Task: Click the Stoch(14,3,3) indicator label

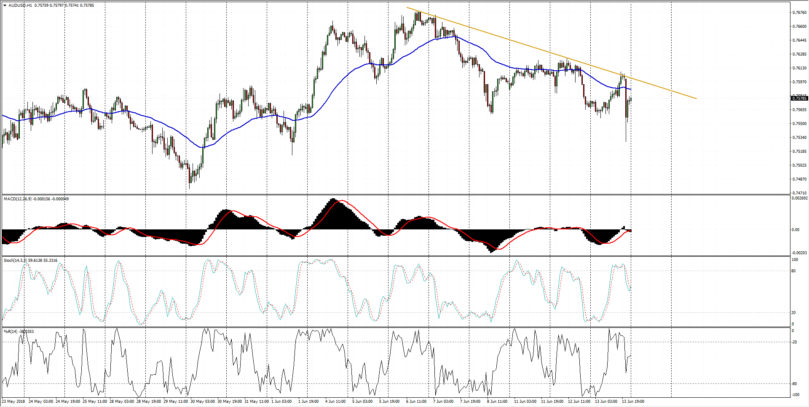Action: coord(15,261)
